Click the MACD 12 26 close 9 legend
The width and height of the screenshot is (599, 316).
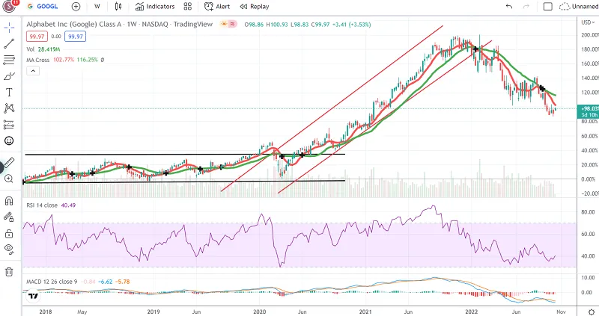coord(52,282)
